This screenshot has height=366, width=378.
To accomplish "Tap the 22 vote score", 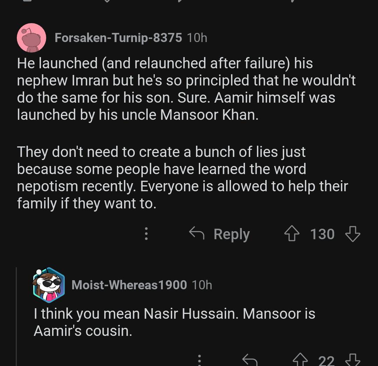I will (326, 360).
